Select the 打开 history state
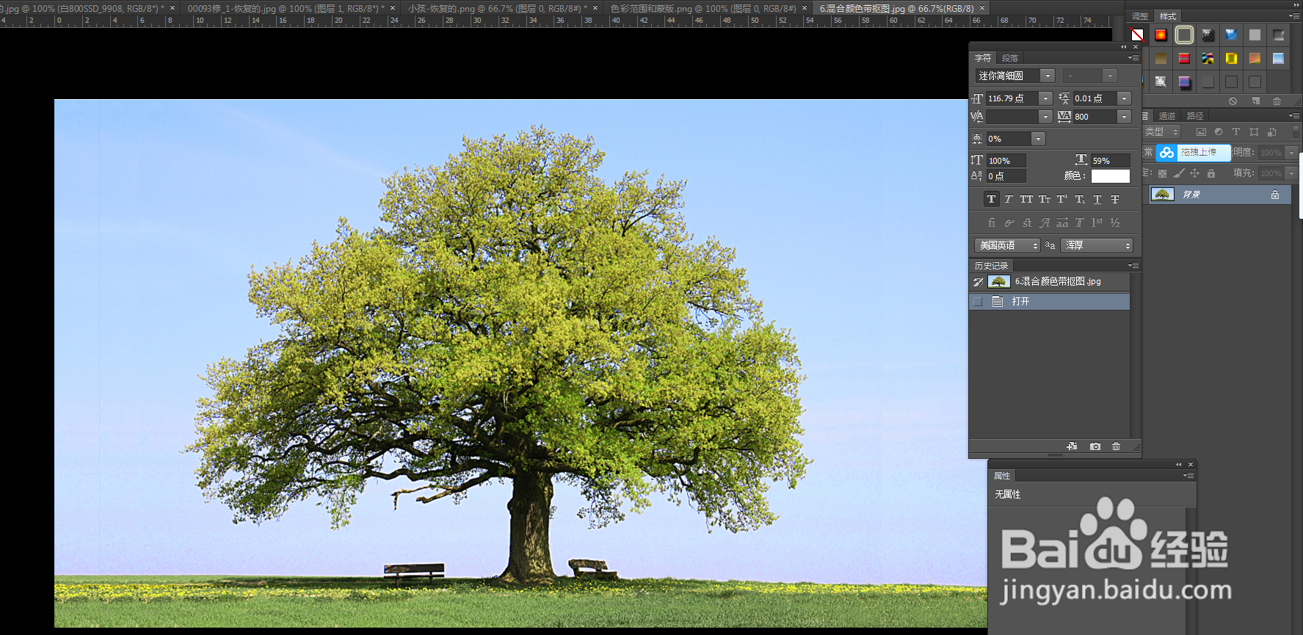1303x635 pixels. coord(1050,302)
